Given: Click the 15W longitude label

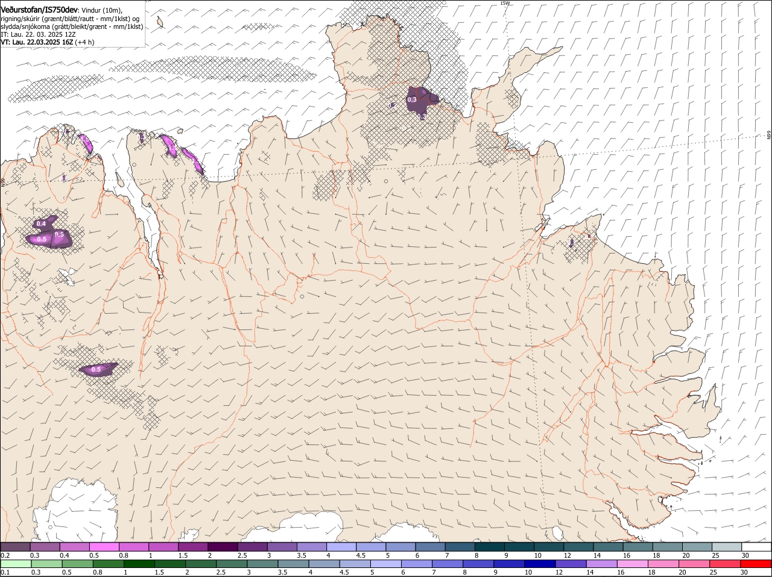Looking at the screenshot, I should pyautogui.click(x=505, y=3).
